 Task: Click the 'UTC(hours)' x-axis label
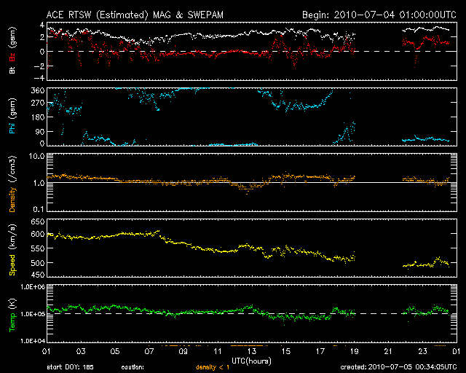[x=251, y=361]
